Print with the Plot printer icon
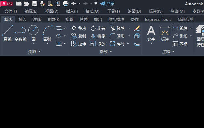Viewport: 204px width, 128px height. (66, 4)
